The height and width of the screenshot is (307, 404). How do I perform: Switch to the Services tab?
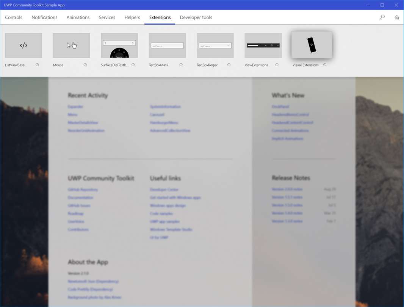point(107,17)
